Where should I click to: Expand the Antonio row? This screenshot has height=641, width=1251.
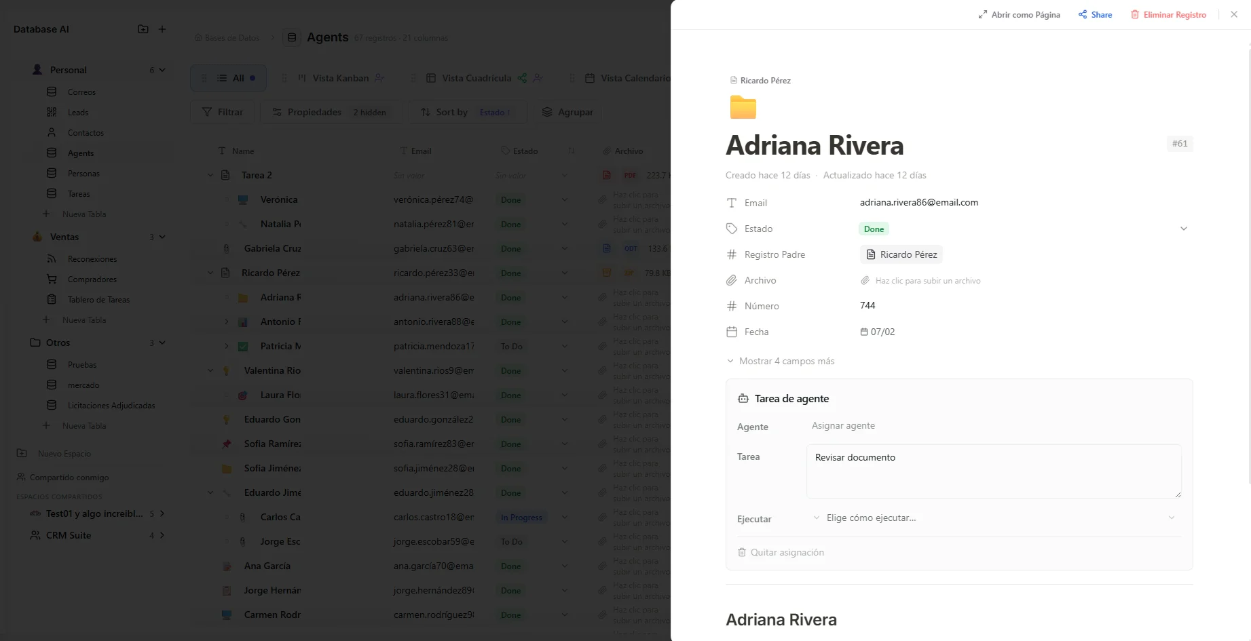(227, 322)
